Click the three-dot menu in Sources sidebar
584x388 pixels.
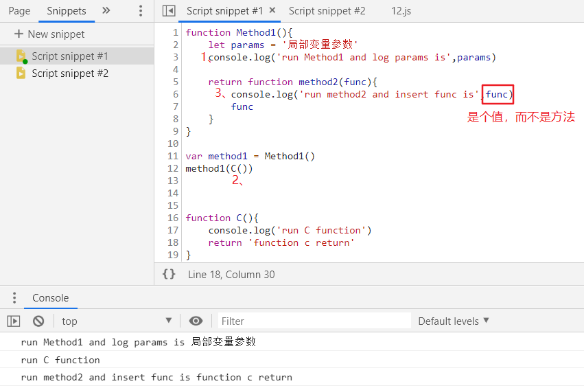click(141, 11)
